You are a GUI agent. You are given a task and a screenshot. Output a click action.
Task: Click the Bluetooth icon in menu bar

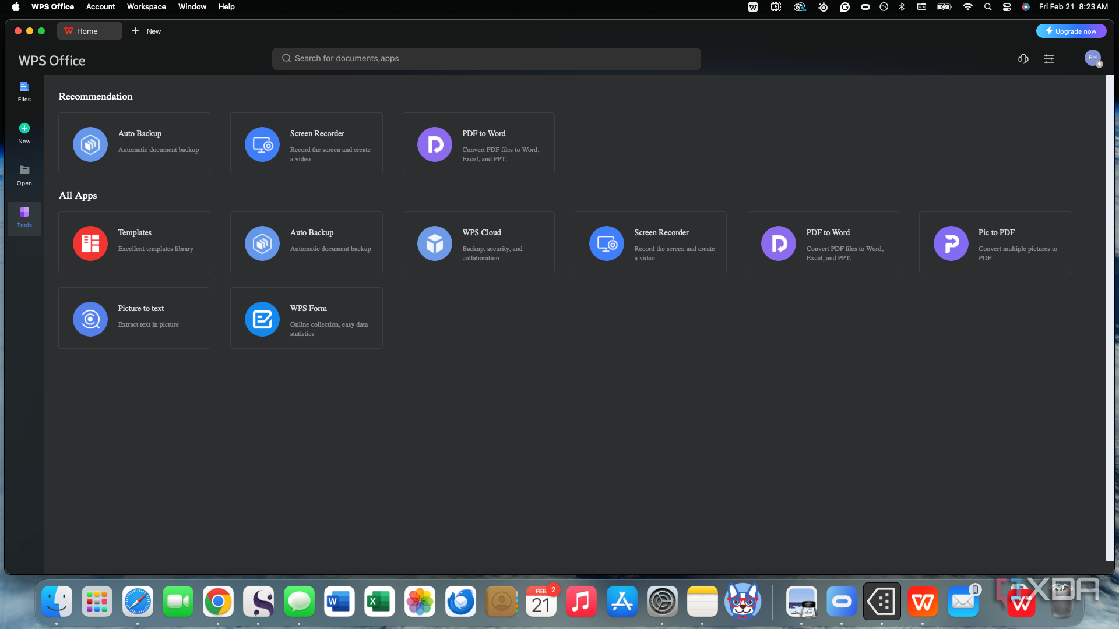pyautogui.click(x=902, y=7)
